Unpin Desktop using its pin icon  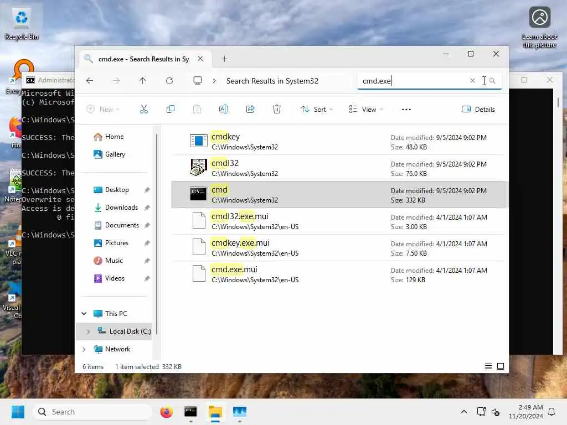[147, 190]
